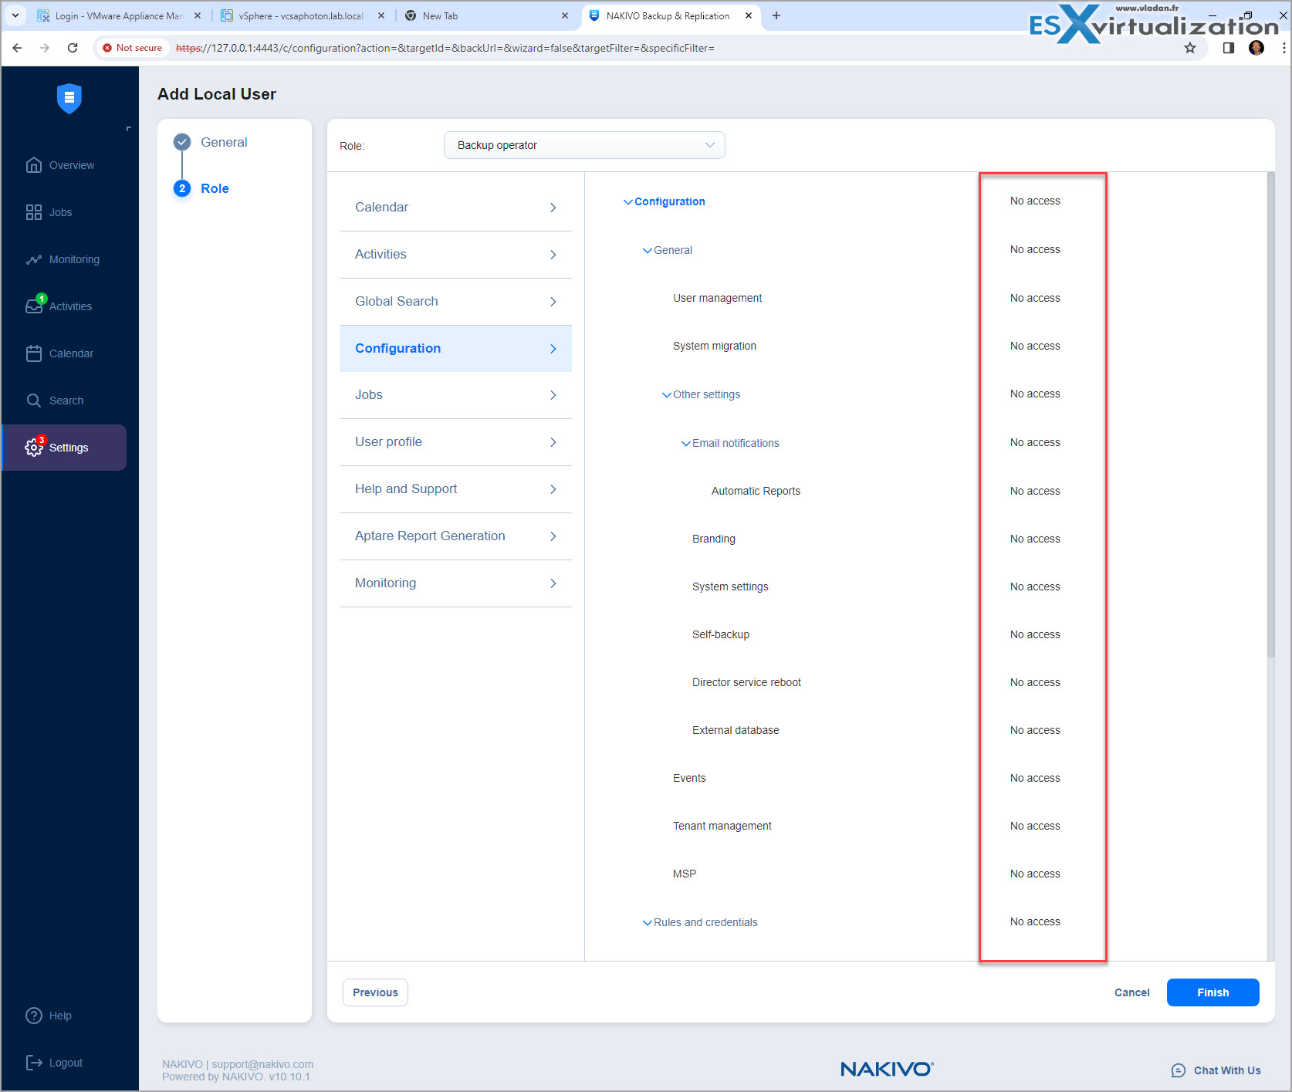The height and width of the screenshot is (1092, 1292).
Task: Bookmark this page with the star icon
Action: [x=1190, y=48]
